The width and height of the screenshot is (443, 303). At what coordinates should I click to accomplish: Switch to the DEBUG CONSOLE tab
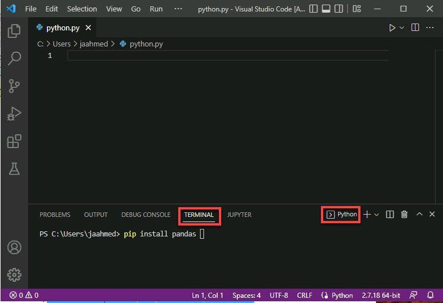pos(146,215)
